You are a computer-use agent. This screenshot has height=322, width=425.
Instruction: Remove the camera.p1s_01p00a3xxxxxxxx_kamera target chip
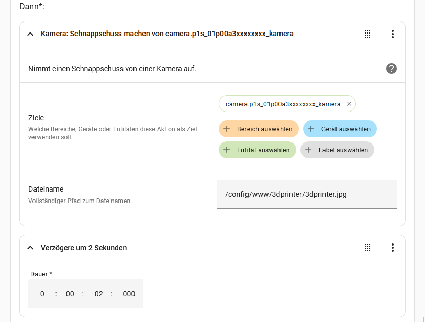tap(349, 104)
